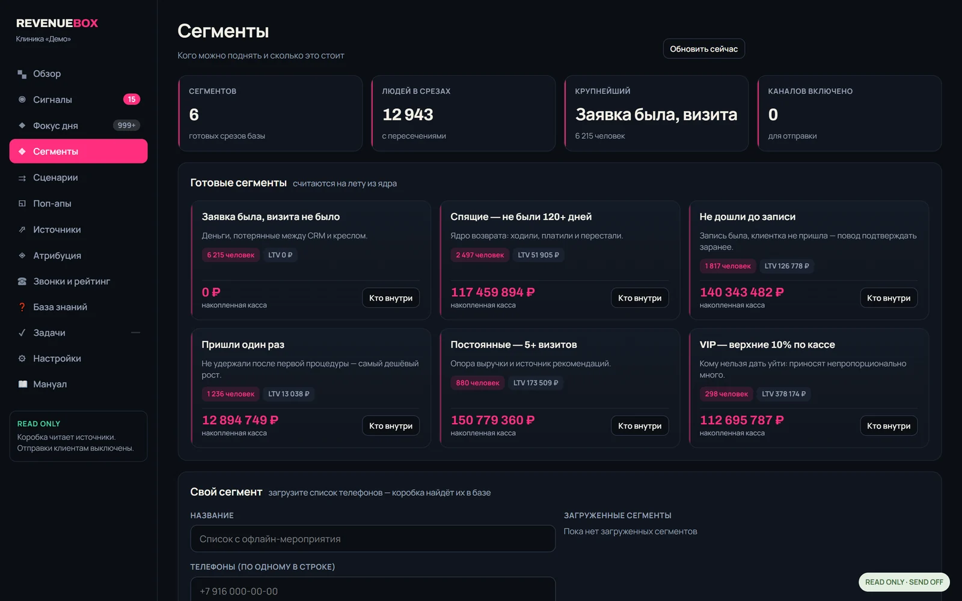Open Кто внутри for Не дошли до записи

889,298
